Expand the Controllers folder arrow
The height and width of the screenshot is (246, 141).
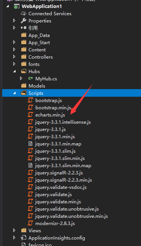[14, 57]
